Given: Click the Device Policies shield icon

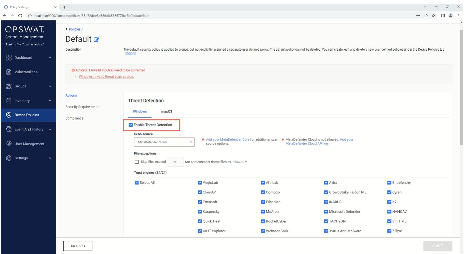Looking at the screenshot, I should pyautogui.click(x=9, y=115).
